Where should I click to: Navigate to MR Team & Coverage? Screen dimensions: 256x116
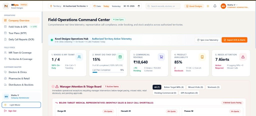coord(21,52)
